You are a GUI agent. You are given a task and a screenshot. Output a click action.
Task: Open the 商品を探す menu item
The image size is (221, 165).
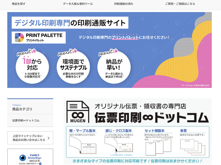click(x=19, y=4)
